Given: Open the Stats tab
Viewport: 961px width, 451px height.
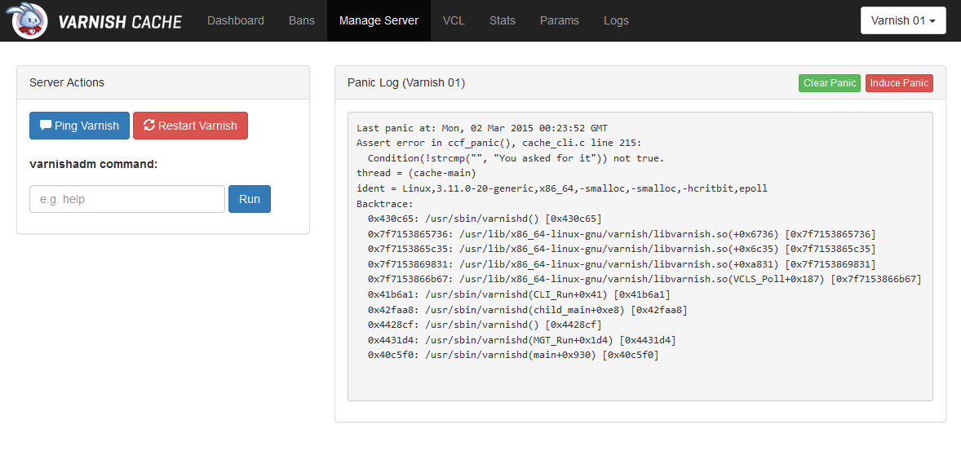Looking at the screenshot, I should (x=503, y=20).
